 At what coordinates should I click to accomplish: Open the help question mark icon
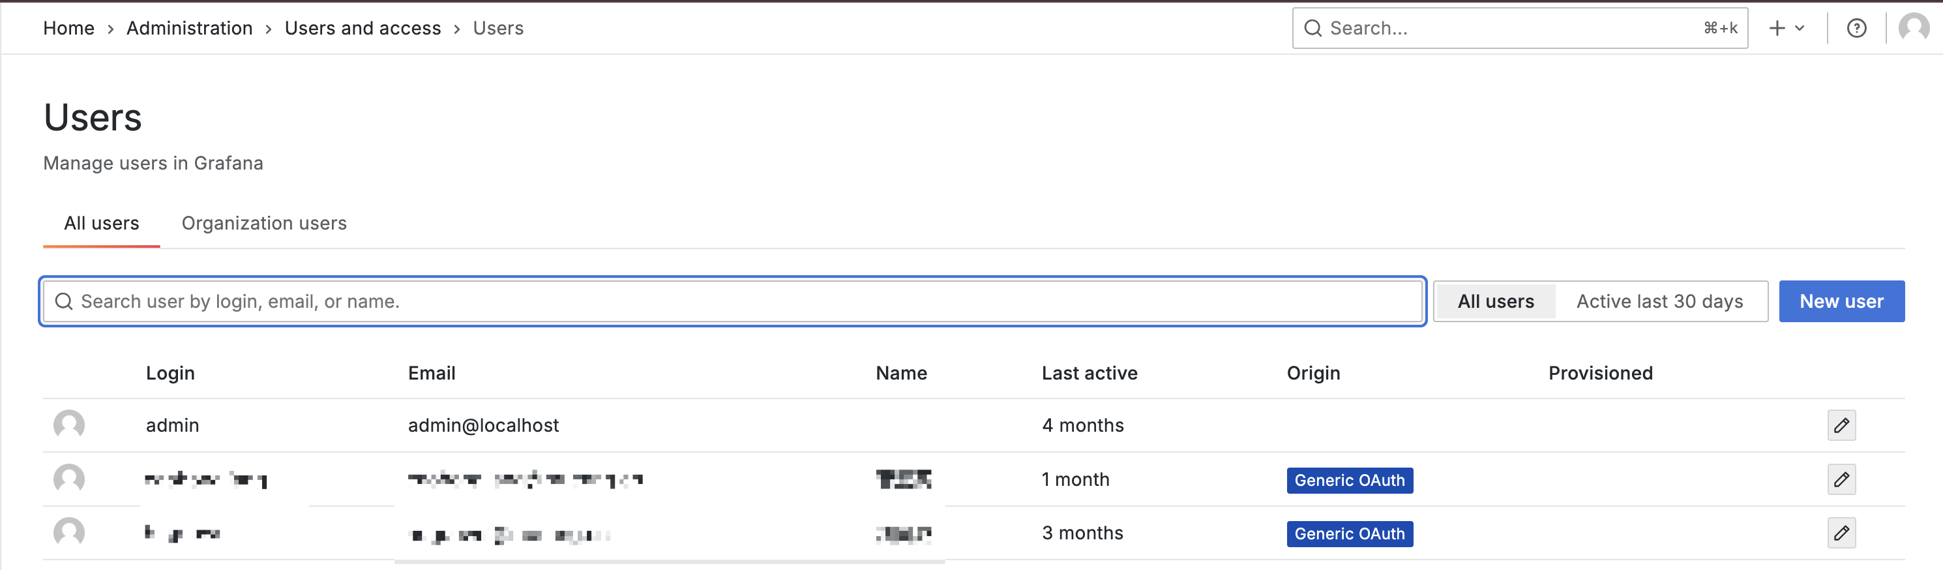pos(1856,29)
